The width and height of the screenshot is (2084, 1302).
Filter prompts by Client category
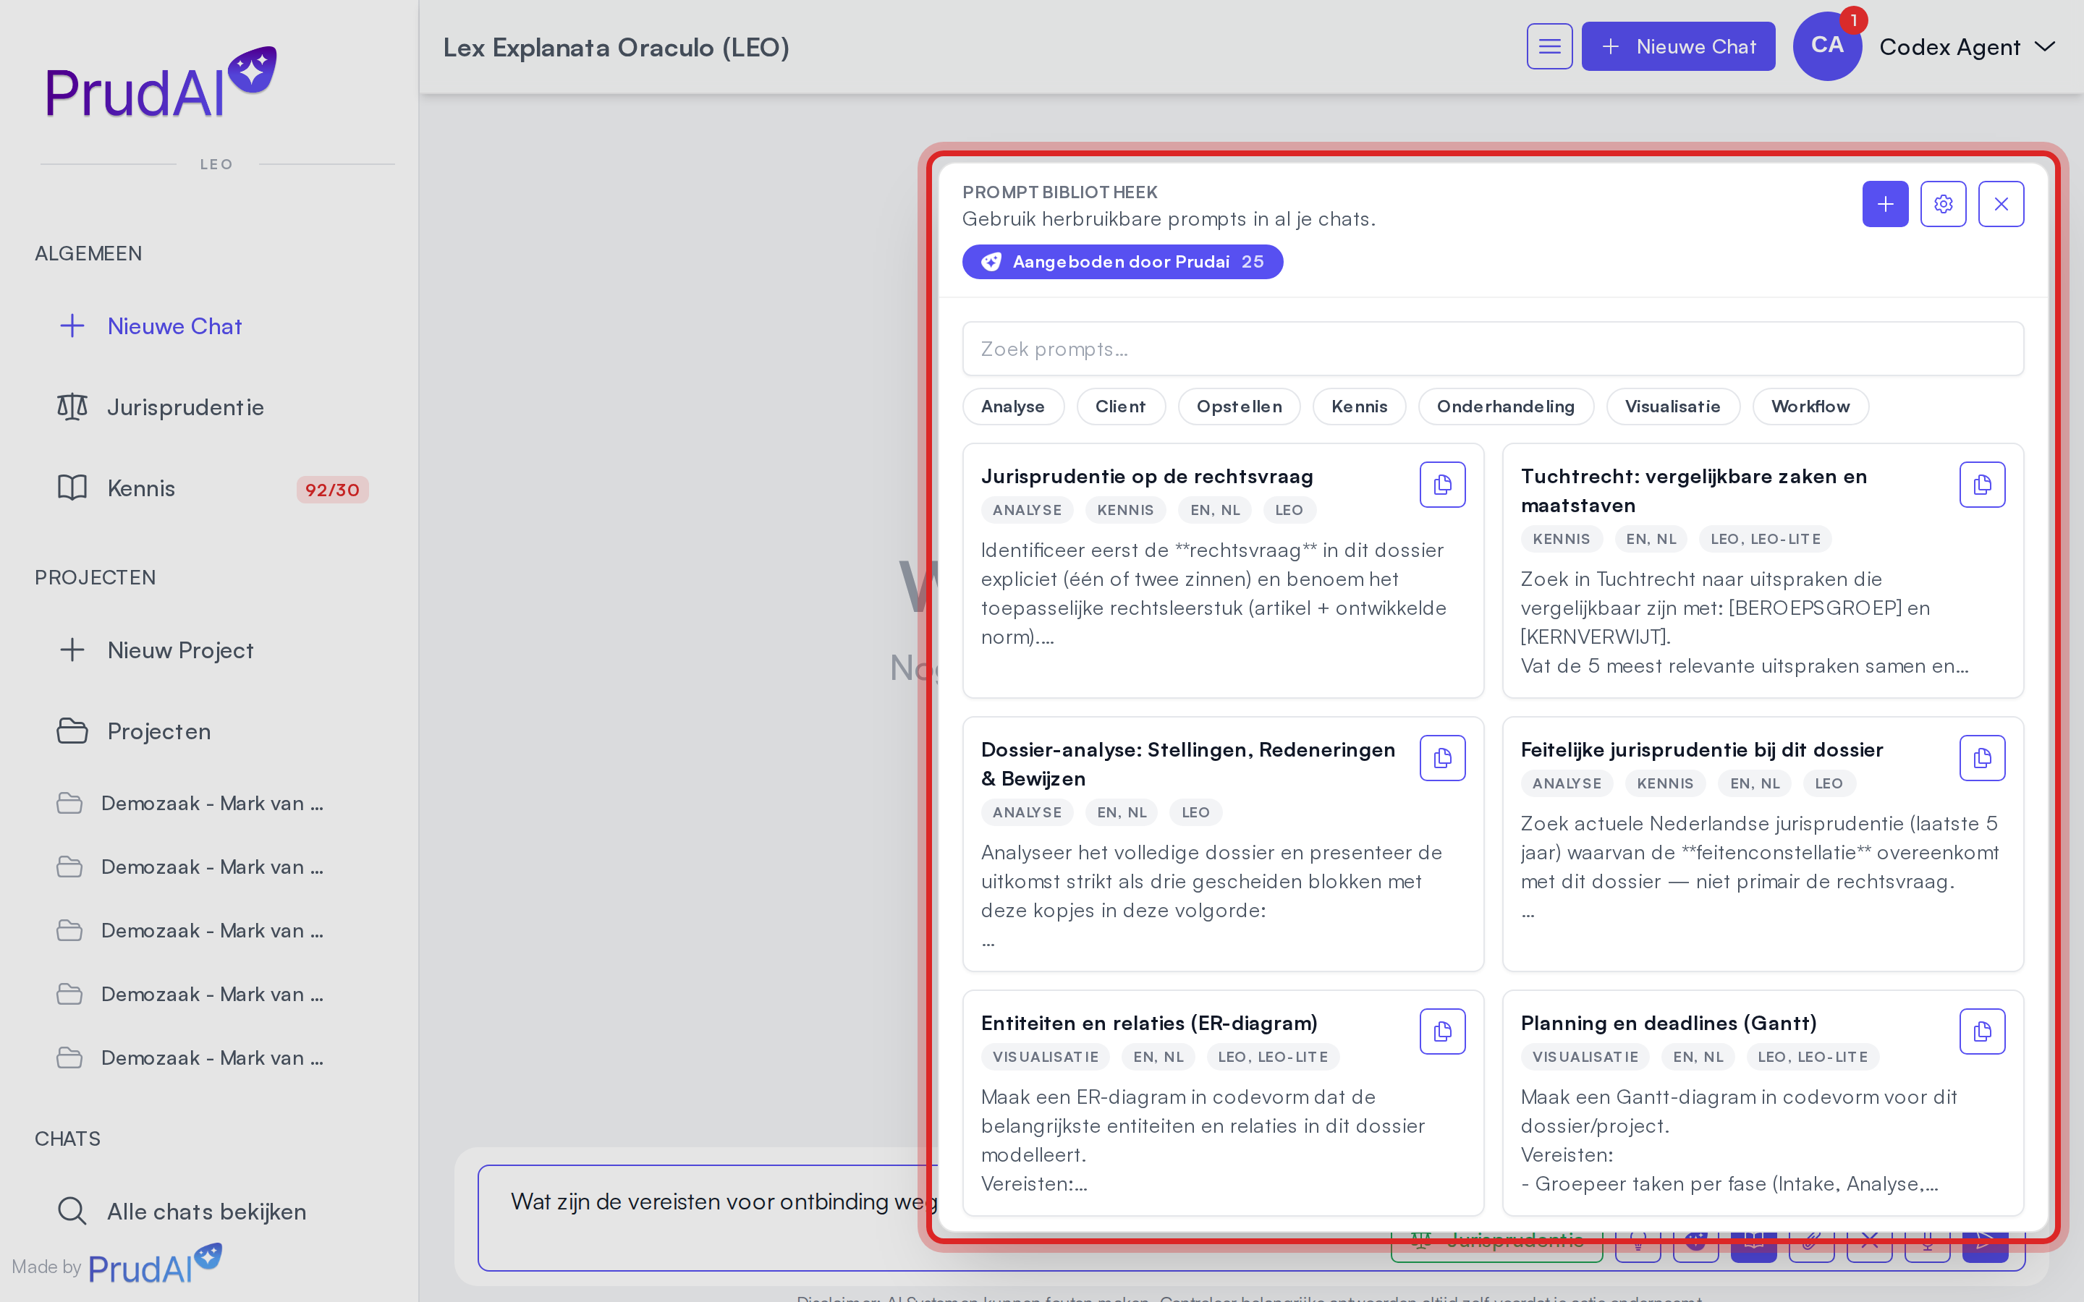pos(1120,407)
